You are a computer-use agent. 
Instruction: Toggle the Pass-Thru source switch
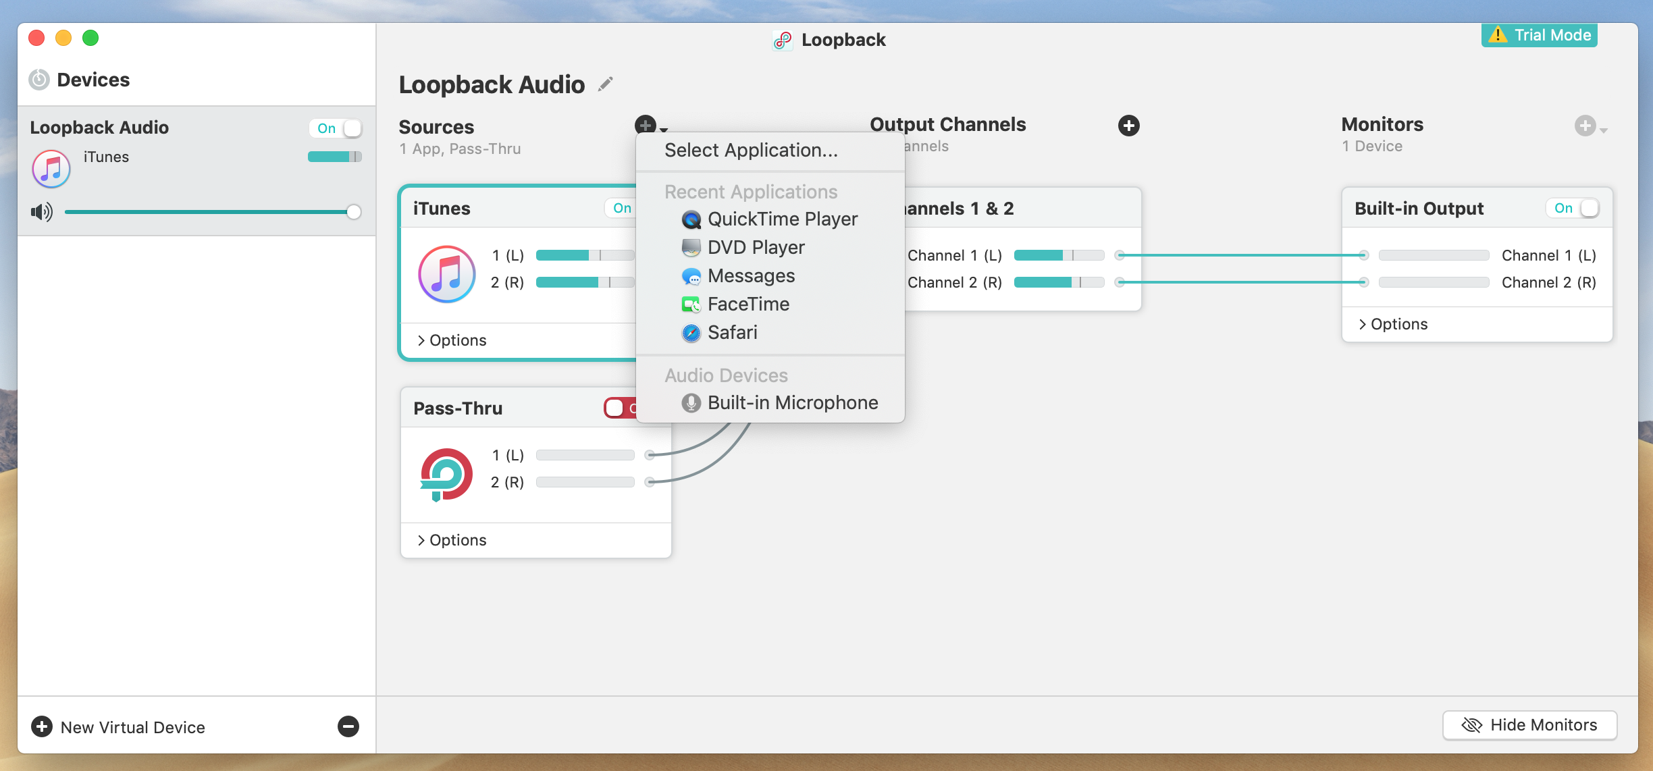620,408
